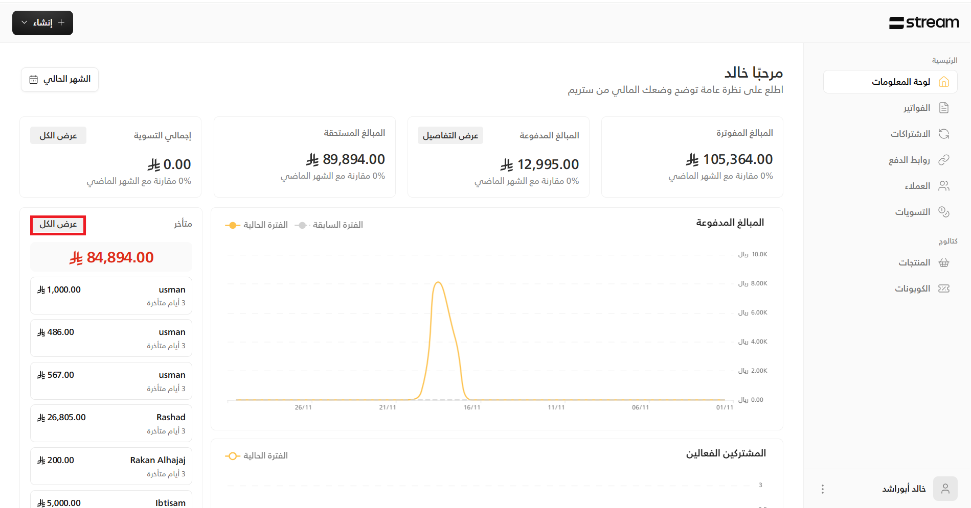The width and height of the screenshot is (971, 508).
Task: Click the subscriptions refresh icon
Action: [x=943, y=134]
